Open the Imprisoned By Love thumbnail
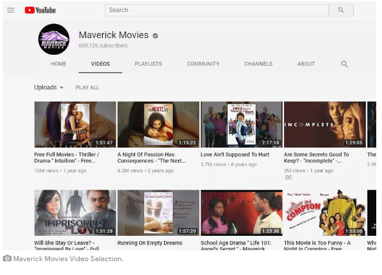Image resolution: width=382 pixels, height=275 pixels. pos(75,213)
